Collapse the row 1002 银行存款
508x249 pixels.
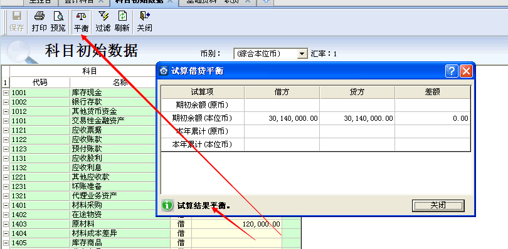[x=6, y=102]
